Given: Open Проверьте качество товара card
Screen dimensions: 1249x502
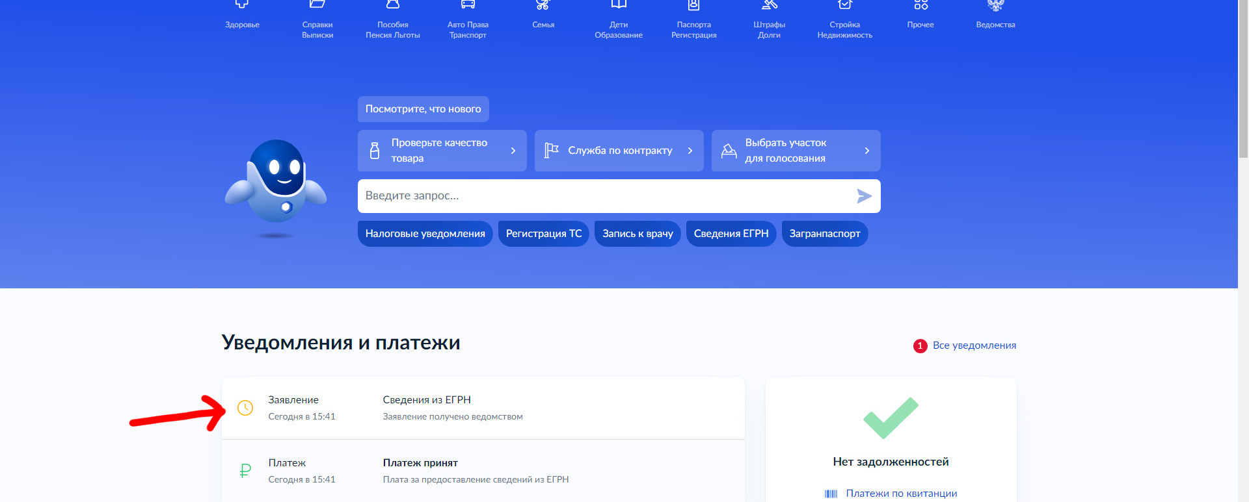Looking at the screenshot, I should (x=442, y=151).
